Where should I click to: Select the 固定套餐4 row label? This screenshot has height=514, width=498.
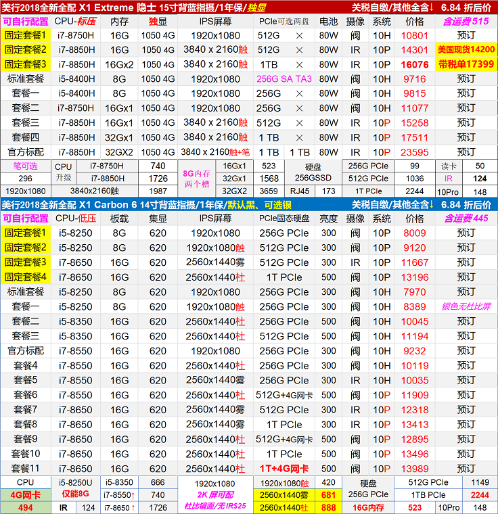(25, 277)
